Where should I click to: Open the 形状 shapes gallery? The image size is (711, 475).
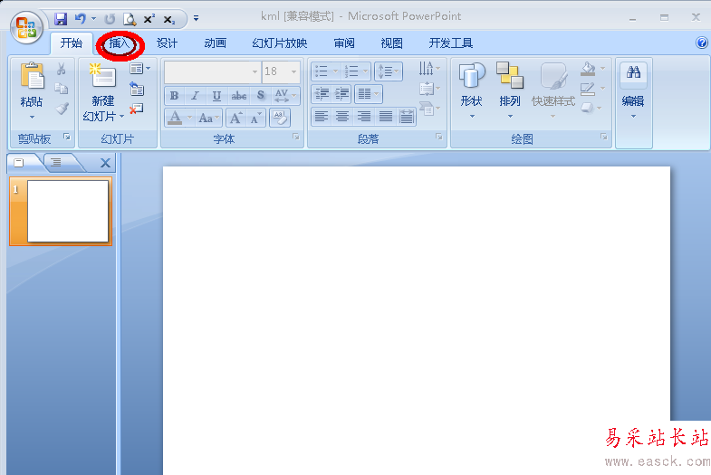click(x=472, y=90)
